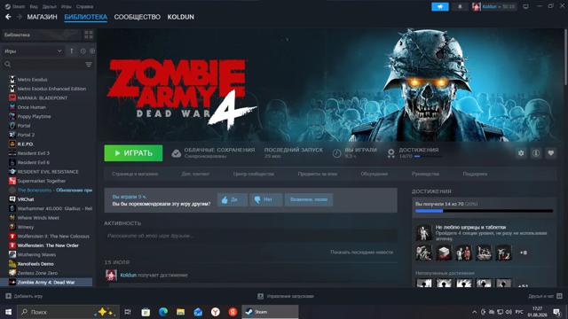
Task: Open the downloads manager at the bottom
Action: pyautogui.click(x=286, y=296)
